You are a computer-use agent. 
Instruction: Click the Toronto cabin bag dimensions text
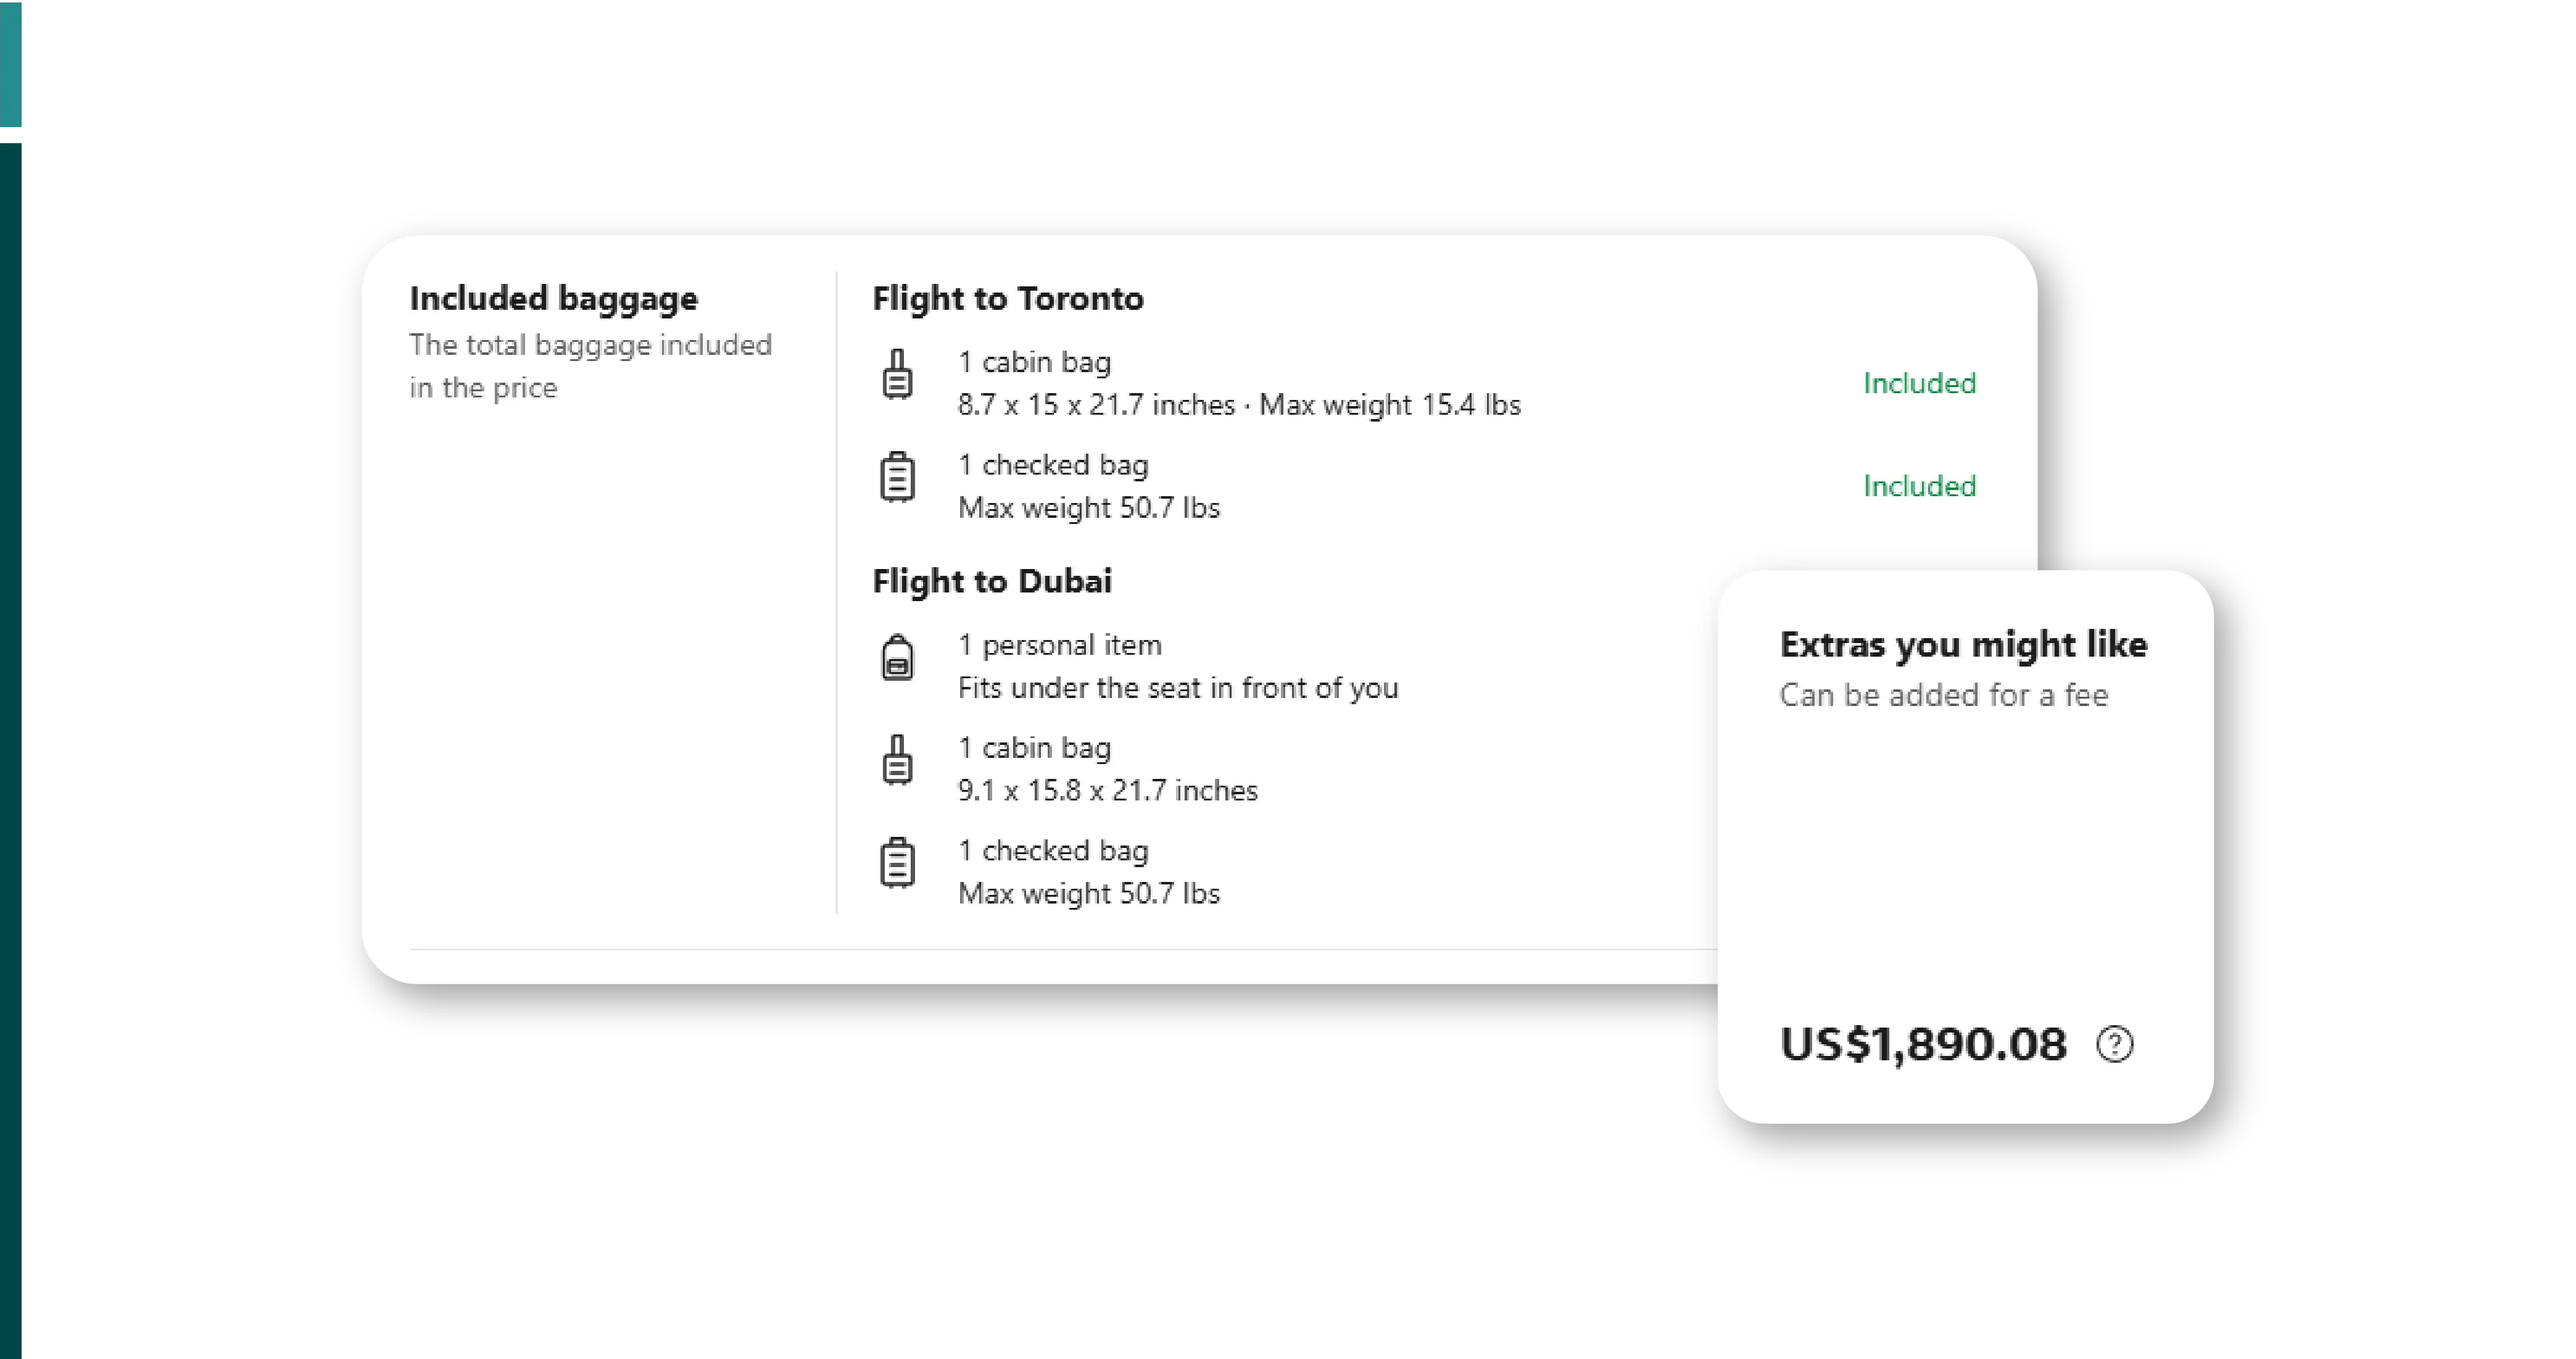[1238, 405]
